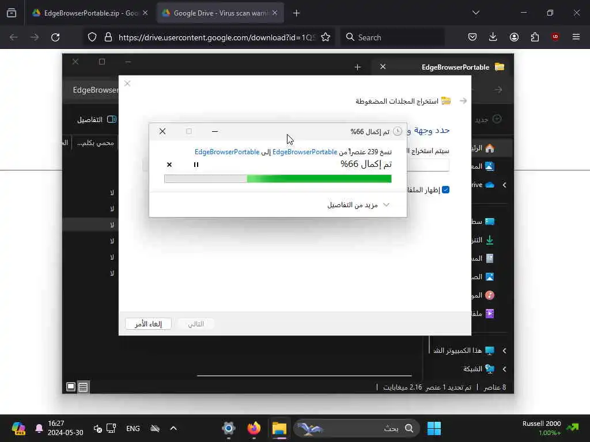Viewport: 590px width, 442px height.
Task: Cancel the copy with the small X
Action: click(169, 165)
